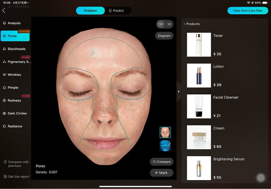
Task: Click the Lotion price $ 39
Action: 217,85
